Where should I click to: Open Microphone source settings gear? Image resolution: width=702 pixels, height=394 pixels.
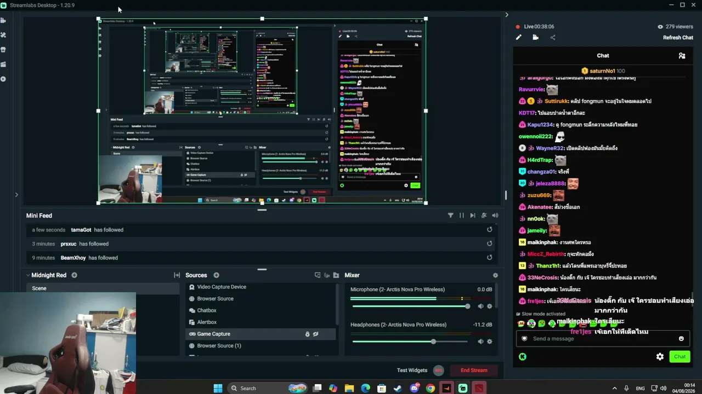[490, 306]
